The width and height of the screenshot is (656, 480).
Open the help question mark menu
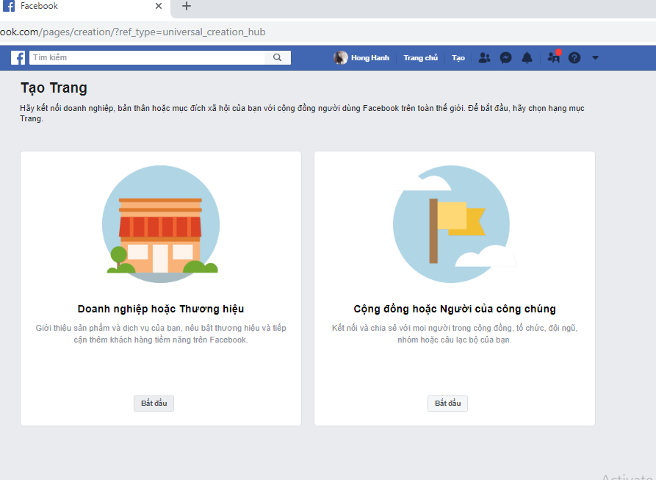pos(574,57)
